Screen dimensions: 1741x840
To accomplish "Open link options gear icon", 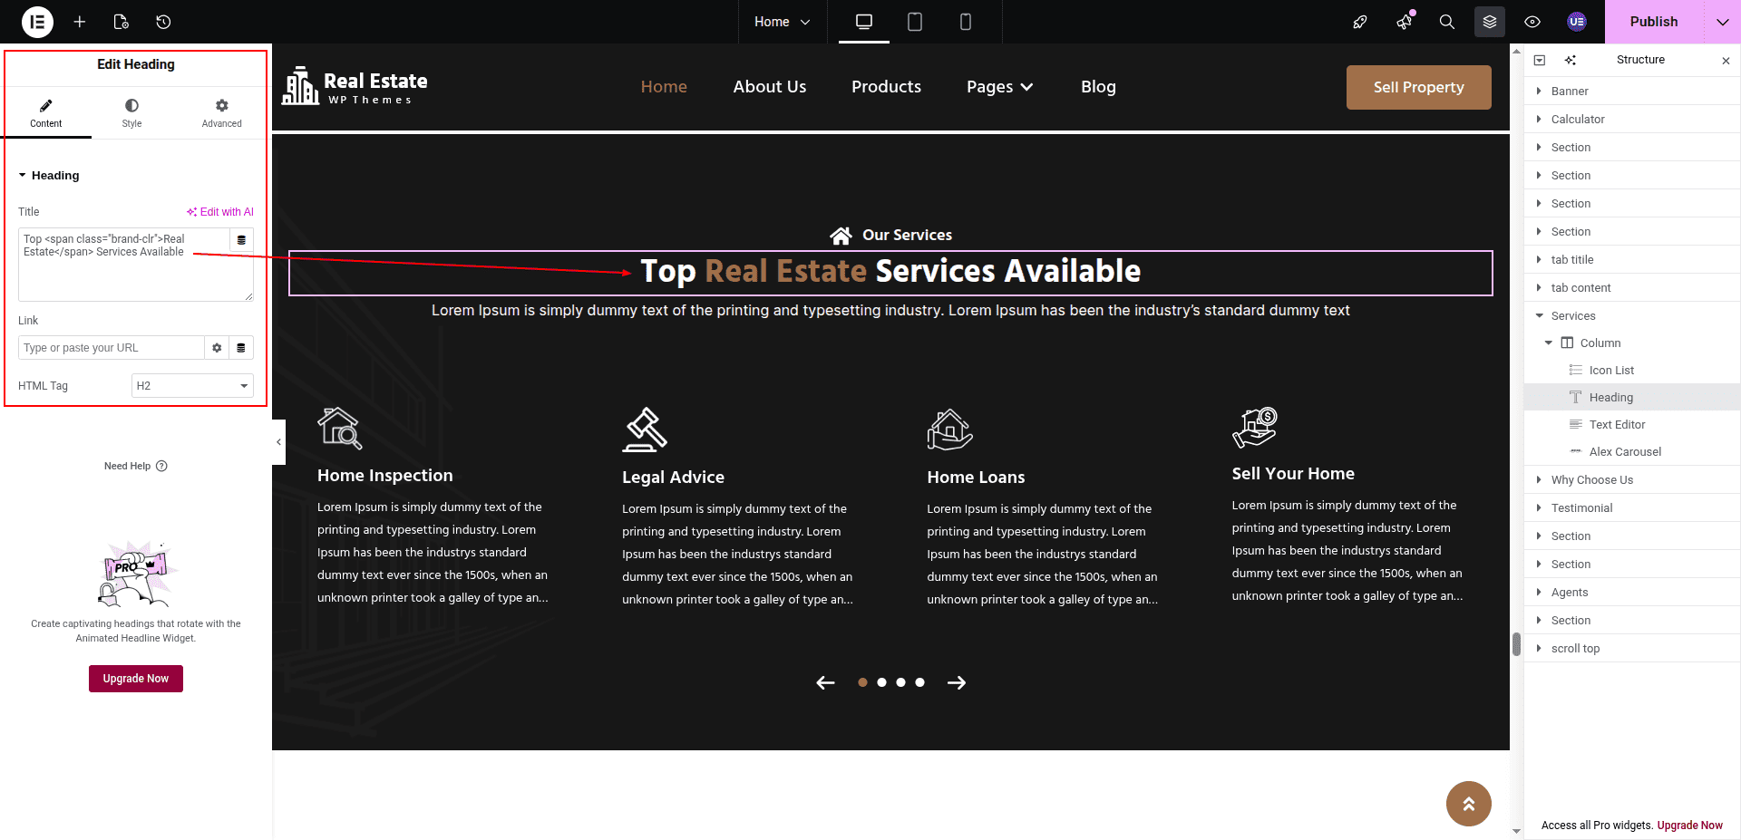I will (217, 348).
